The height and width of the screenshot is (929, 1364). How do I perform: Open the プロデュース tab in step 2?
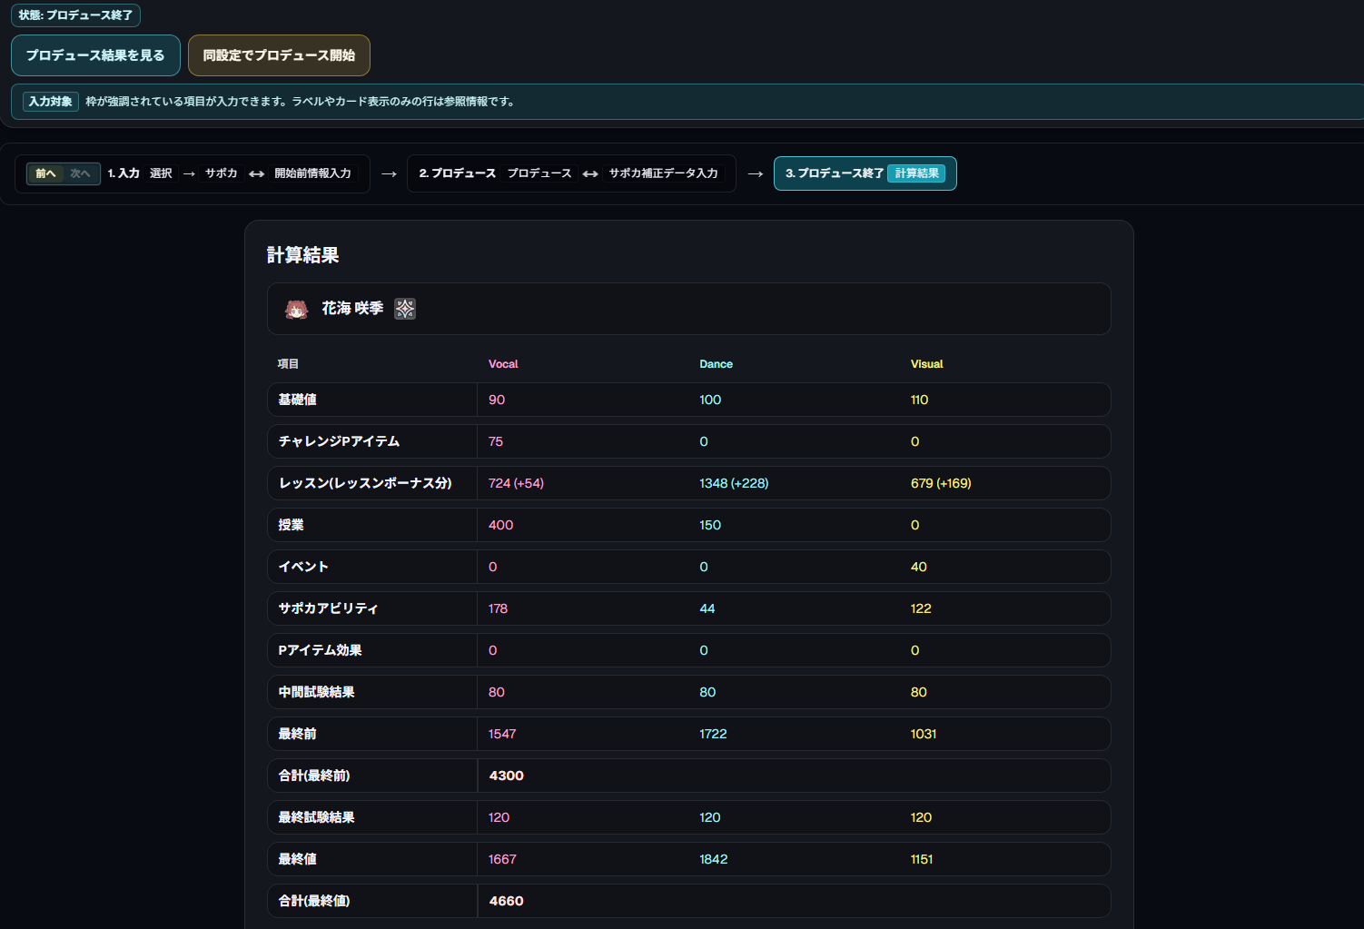point(539,173)
